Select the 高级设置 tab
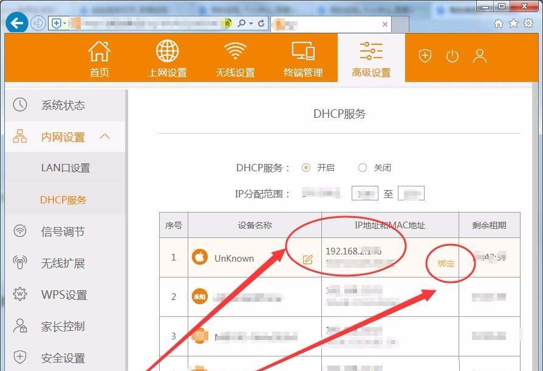Image resolution: width=543 pixels, height=371 pixels. click(x=371, y=58)
